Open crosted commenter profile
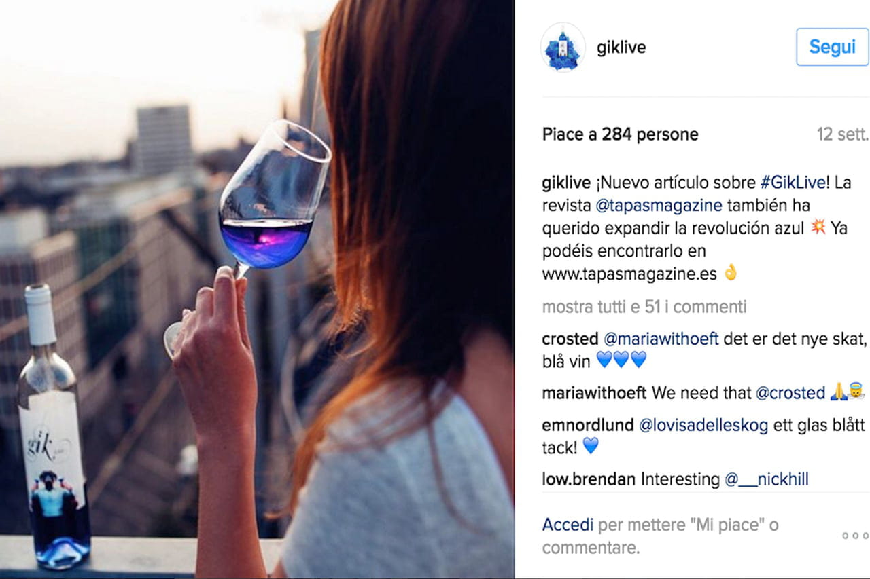Viewport: 870px width, 579px height. coord(570,338)
